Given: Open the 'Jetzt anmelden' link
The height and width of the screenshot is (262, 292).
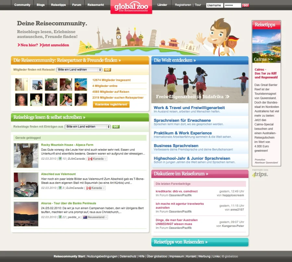Looking at the screenshot, I should pyautogui.click(x=55, y=45).
